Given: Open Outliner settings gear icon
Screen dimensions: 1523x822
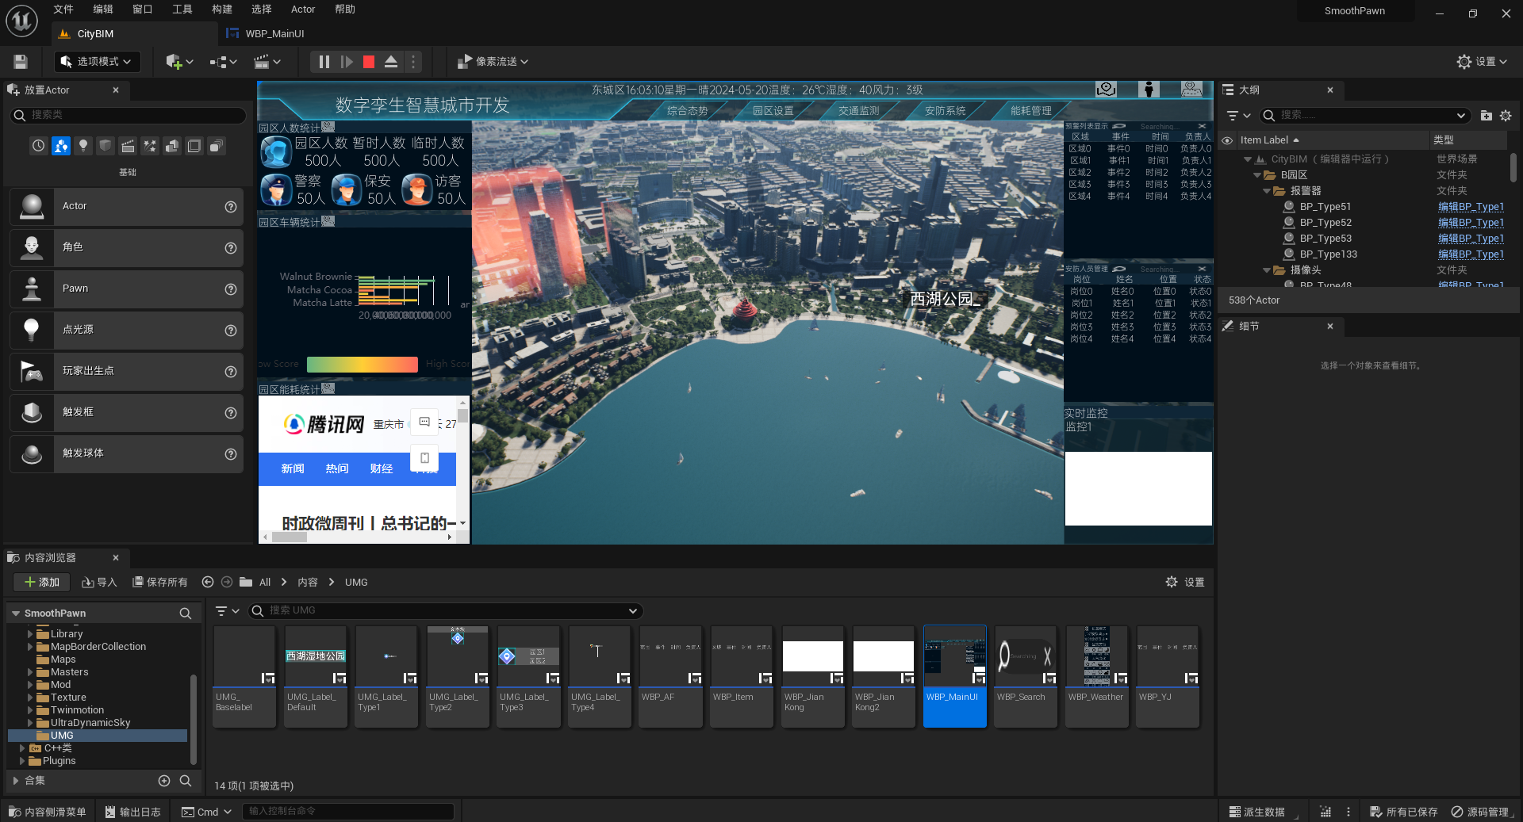Looking at the screenshot, I should tap(1506, 116).
